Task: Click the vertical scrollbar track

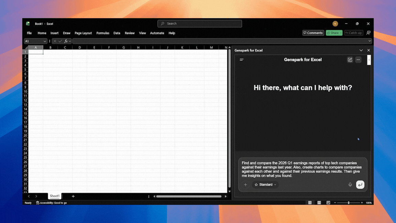Action: (x=229, y=119)
